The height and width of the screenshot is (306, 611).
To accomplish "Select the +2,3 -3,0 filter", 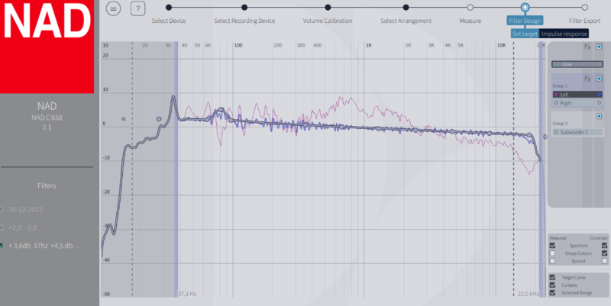I will click(23, 227).
